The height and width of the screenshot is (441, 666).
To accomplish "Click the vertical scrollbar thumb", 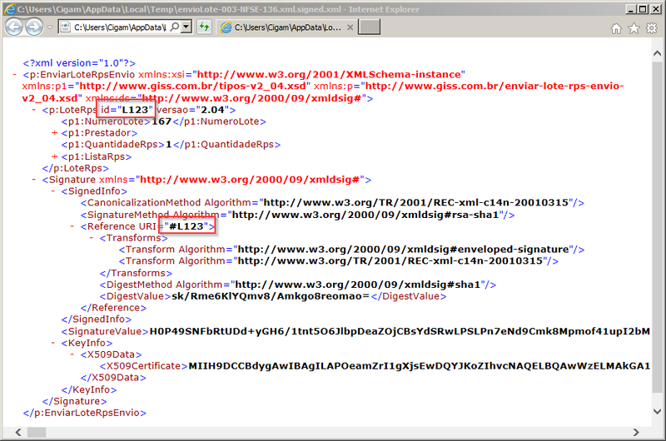I will coord(657,227).
